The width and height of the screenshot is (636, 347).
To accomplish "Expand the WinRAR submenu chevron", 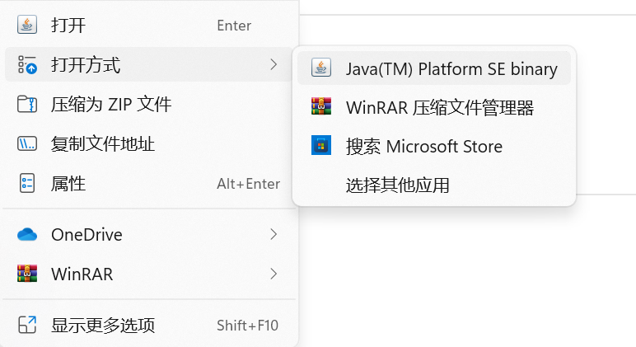I will coord(274,274).
